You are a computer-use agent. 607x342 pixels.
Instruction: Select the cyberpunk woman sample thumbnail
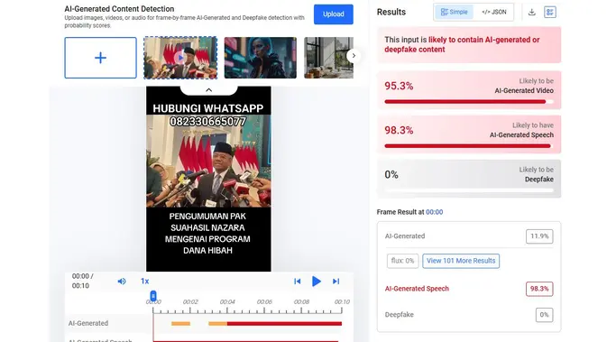click(x=261, y=58)
